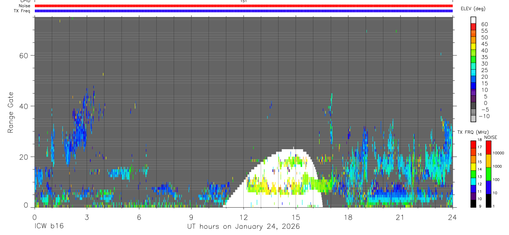Screen dimensions: 509x235
Task: Click the CPID value 151
Action: click(x=243, y=1)
